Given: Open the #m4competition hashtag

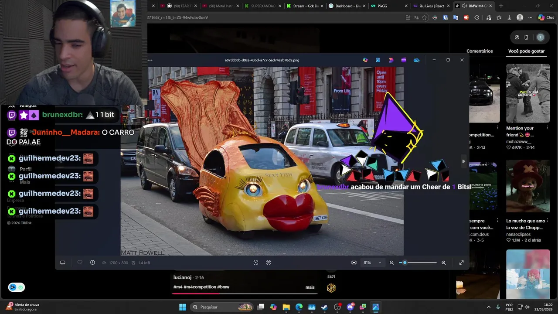Looking at the screenshot, I should tap(200, 287).
